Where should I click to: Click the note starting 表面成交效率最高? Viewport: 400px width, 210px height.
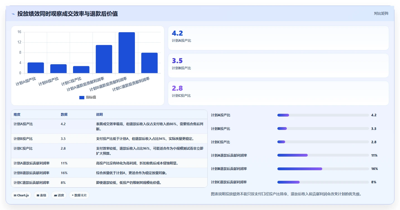click(150, 127)
